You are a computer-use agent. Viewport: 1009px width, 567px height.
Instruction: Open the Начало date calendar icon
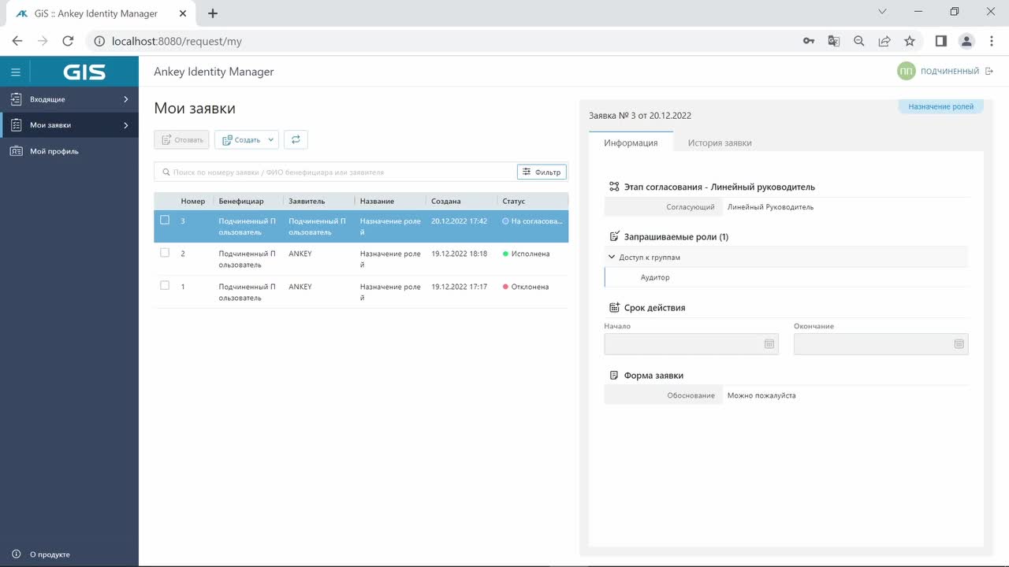(769, 344)
